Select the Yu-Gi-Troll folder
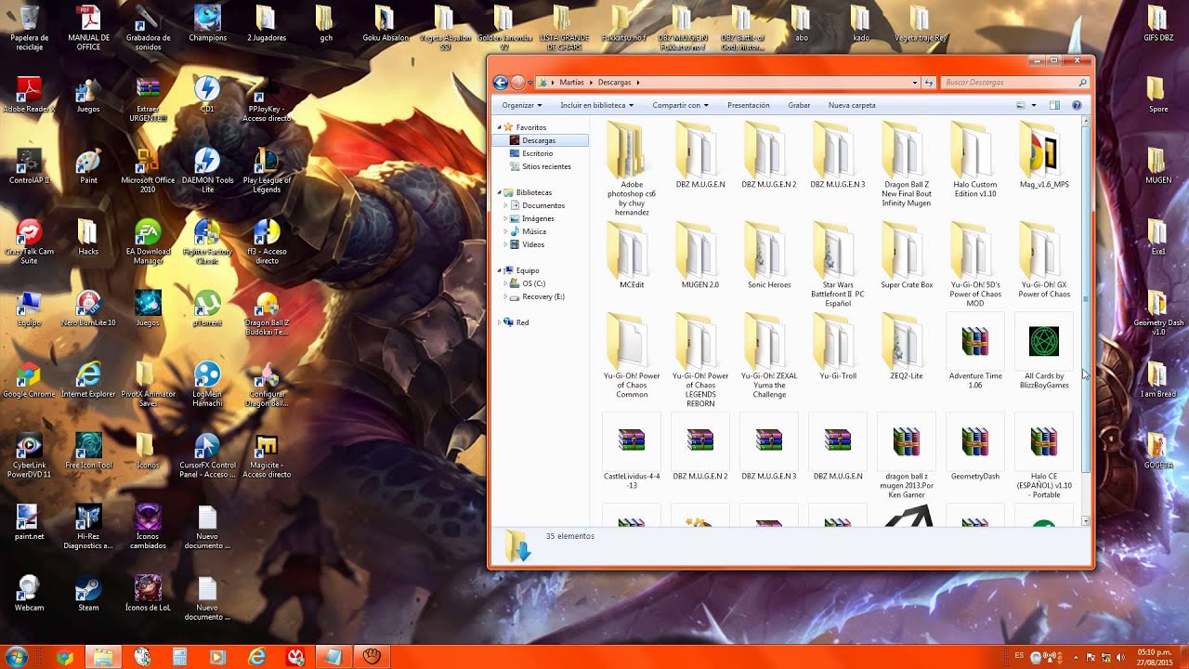This screenshot has width=1189, height=669. click(838, 347)
